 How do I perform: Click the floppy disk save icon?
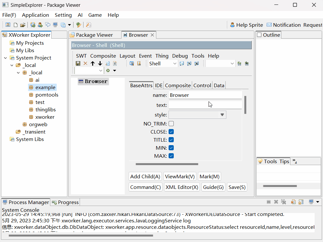point(78,63)
